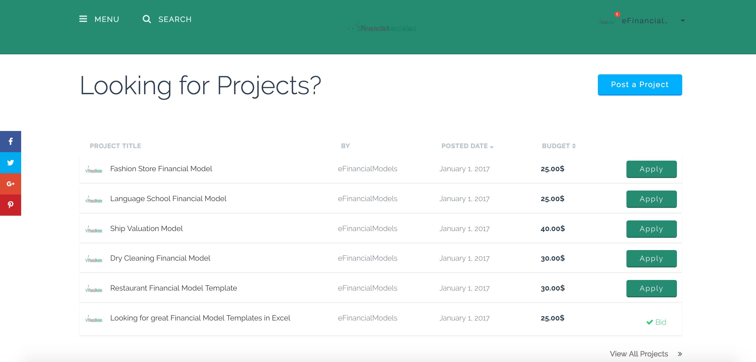Click eFinancialModels author in Fashion Store row
The height and width of the screenshot is (362, 756).
click(x=368, y=169)
